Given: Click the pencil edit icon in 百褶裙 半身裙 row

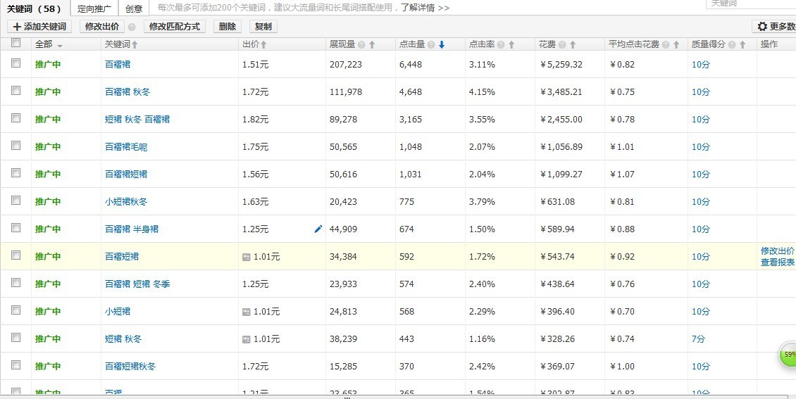Looking at the screenshot, I should tap(318, 229).
